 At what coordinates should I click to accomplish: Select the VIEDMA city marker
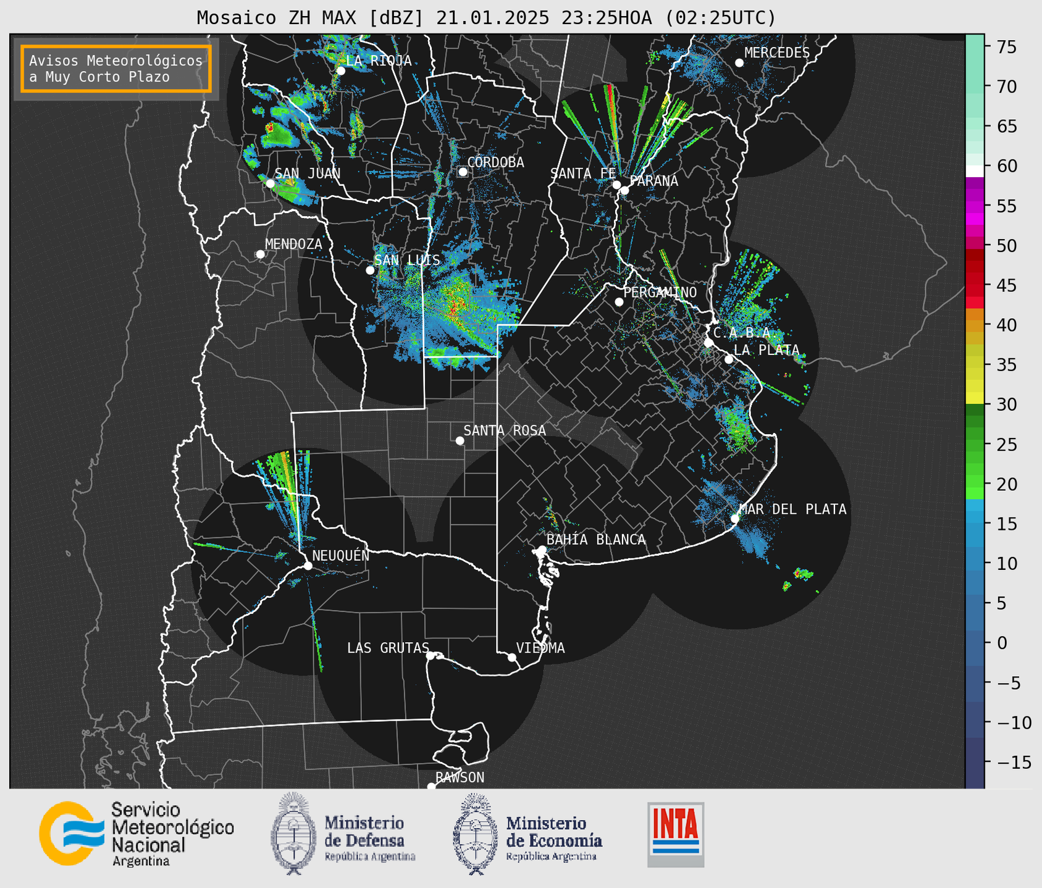click(511, 657)
